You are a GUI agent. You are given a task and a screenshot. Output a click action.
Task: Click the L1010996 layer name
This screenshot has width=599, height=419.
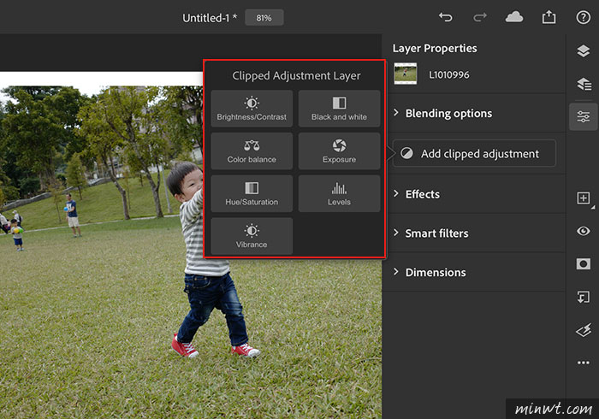point(449,74)
